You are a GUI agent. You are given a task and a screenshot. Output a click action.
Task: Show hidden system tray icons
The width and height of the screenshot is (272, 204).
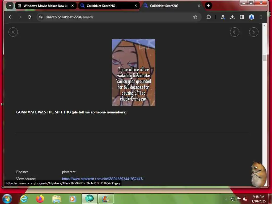226,199
